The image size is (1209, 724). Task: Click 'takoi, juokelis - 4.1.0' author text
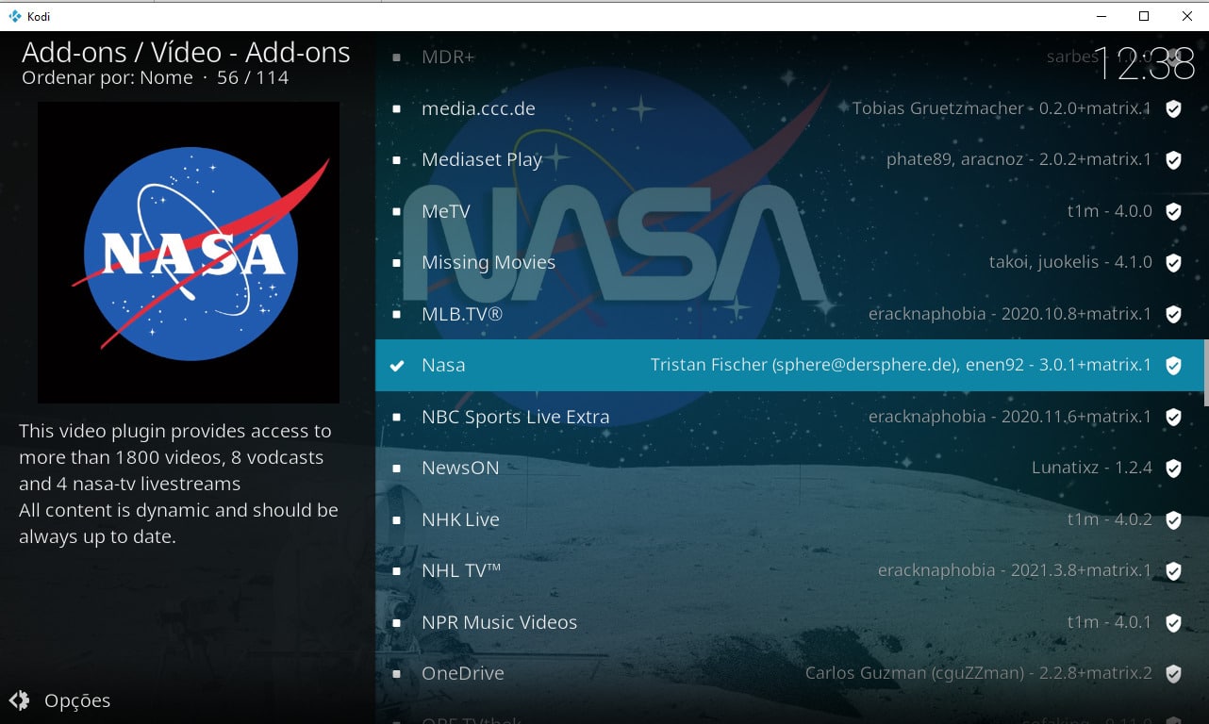click(1070, 262)
